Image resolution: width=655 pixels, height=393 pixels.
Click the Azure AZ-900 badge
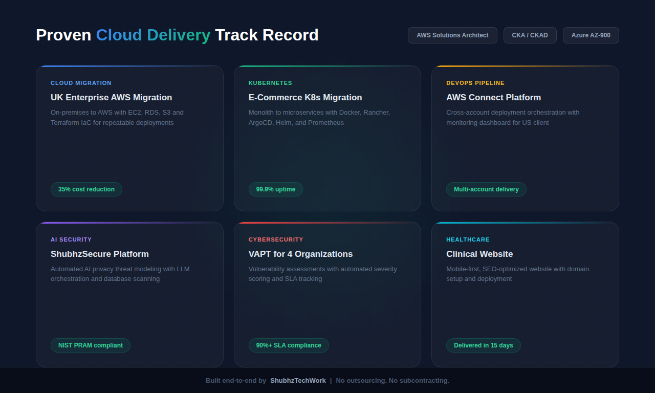pyautogui.click(x=591, y=35)
